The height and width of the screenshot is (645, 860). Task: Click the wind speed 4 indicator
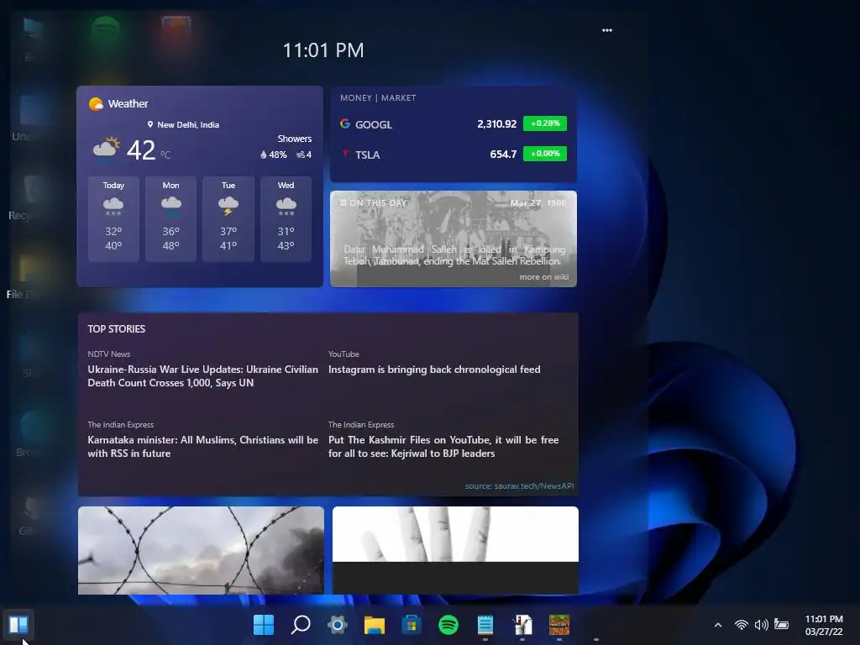coord(304,155)
